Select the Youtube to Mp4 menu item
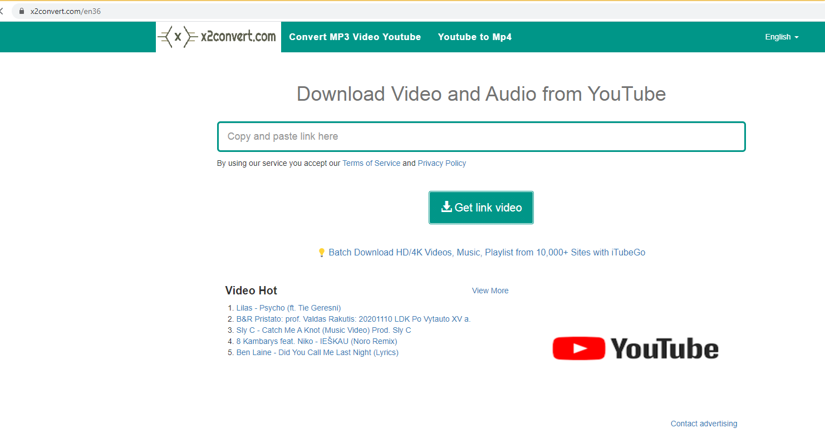This screenshot has height=438, width=825. [474, 37]
